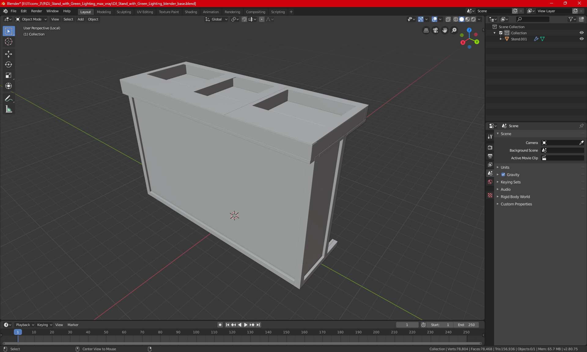Click the play animation button
Screen dimensions: 587x352
point(246,325)
